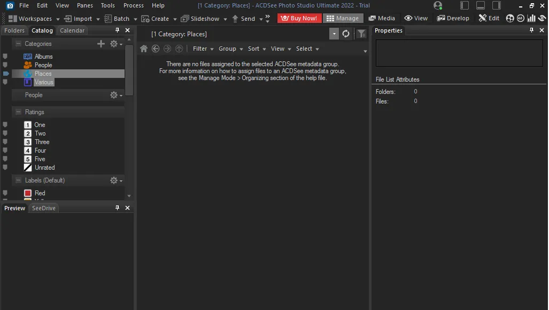
Task: Select the Red color label
Action: (x=34, y=193)
